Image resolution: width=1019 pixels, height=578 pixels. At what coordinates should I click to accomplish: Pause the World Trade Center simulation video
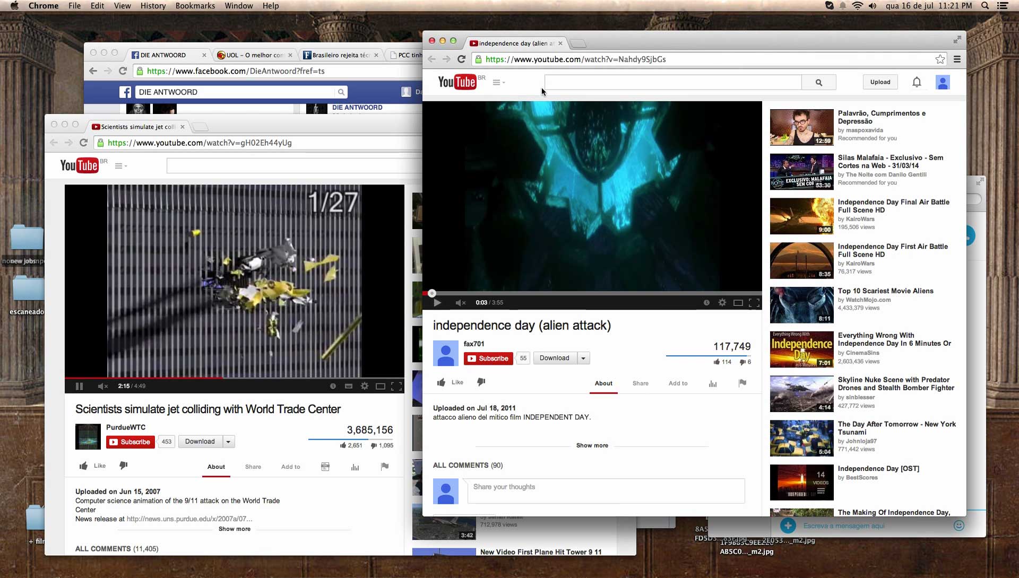point(79,386)
